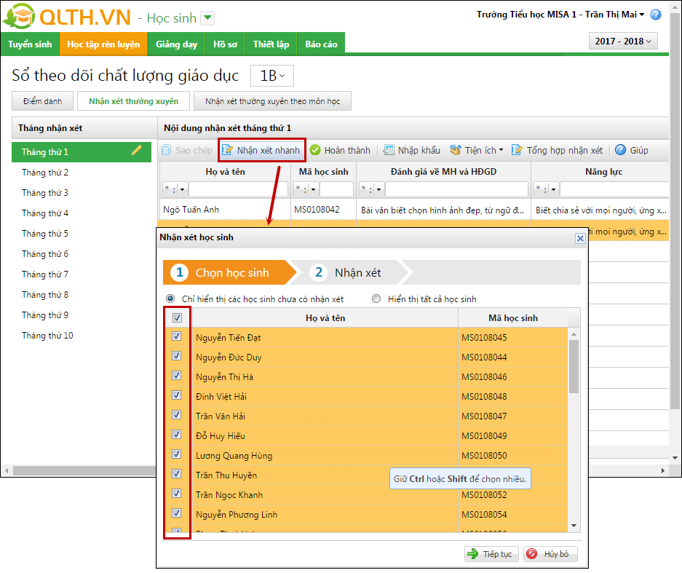682x573 pixels.
Task: Click Họ và tên filter input field
Action: (x=238, y=189)
